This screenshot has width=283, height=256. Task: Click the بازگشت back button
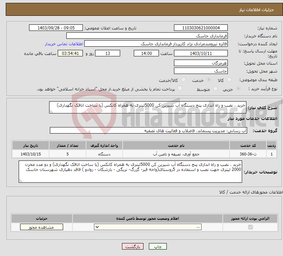click(x=133, y=246)
